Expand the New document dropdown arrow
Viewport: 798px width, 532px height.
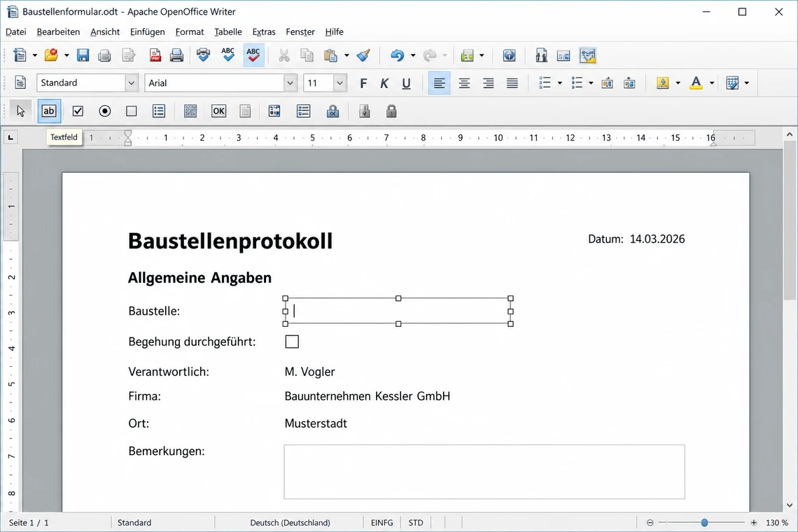click(34, 55)
